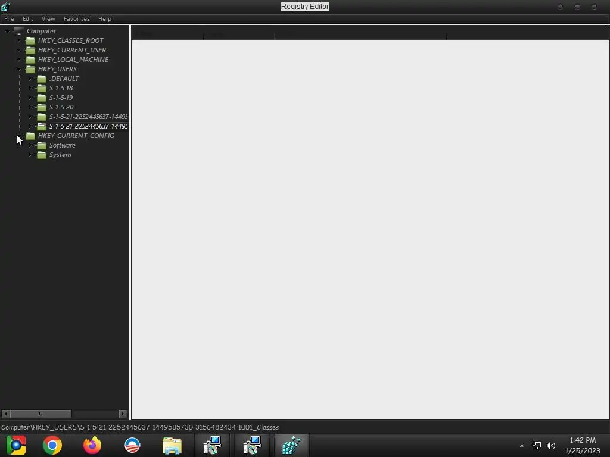
Task: Click the HKEY_LOCAL_MACHINE folder icon
Action: coord(30,60)
